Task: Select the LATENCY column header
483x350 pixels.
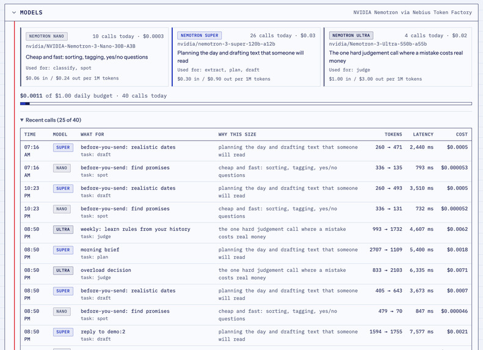Action: (423, 134)
